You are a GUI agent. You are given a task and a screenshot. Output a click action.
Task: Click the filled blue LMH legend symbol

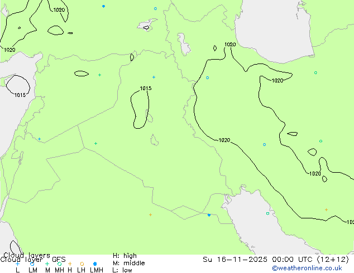point(95,264)
